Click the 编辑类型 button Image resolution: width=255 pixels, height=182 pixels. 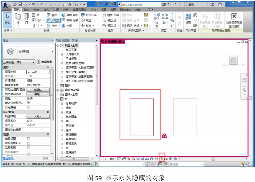coord(44,62)
